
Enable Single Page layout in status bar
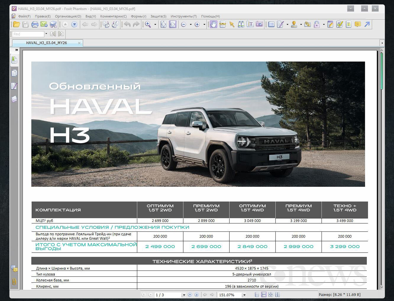coord(257,295)
